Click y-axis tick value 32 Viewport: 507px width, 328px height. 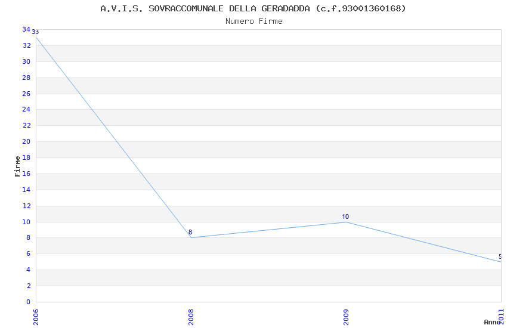26,45
